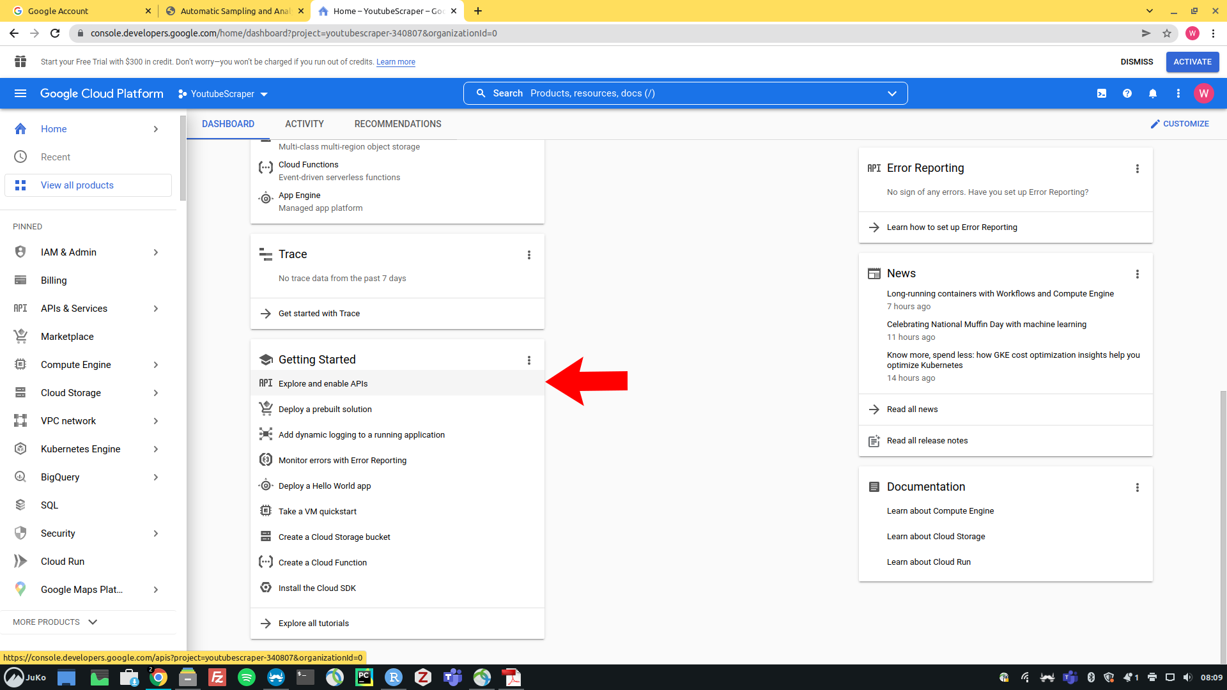Click Explore and enable APIs link

coord(323,383)
